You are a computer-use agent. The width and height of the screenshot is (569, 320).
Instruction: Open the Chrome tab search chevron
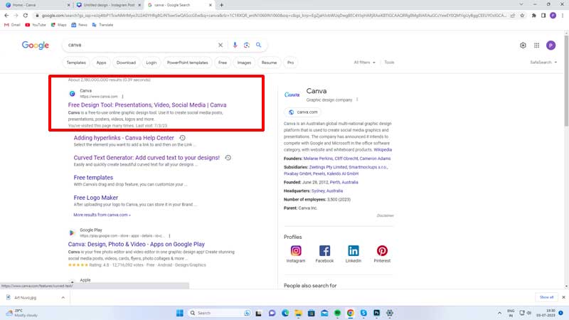(x=521, y=5)
